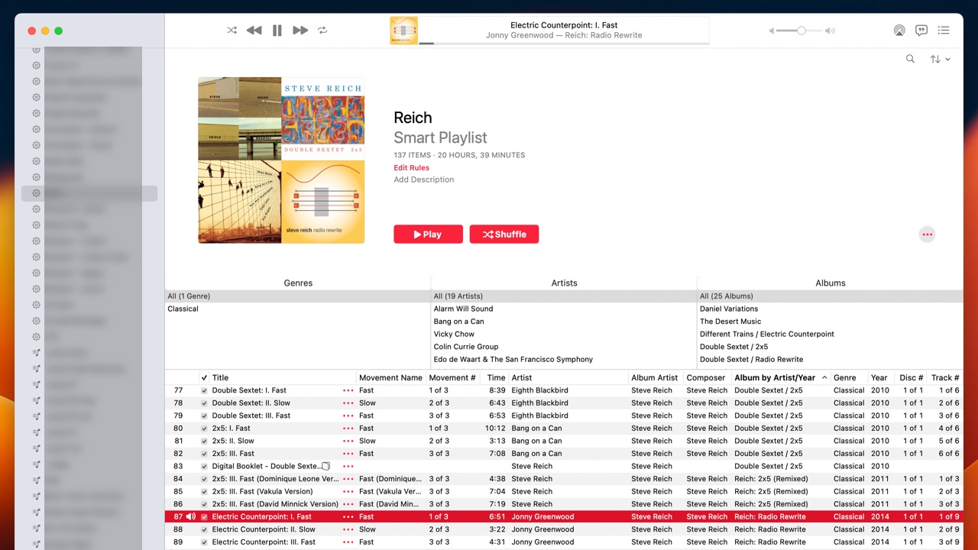This screenshot has width=978, height=550.
Task: Toggle the checkmark column header
Action: point(204,377)
